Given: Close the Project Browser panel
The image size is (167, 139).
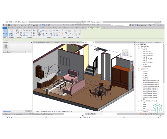Looking at the screenshot, I should point(164,43).
